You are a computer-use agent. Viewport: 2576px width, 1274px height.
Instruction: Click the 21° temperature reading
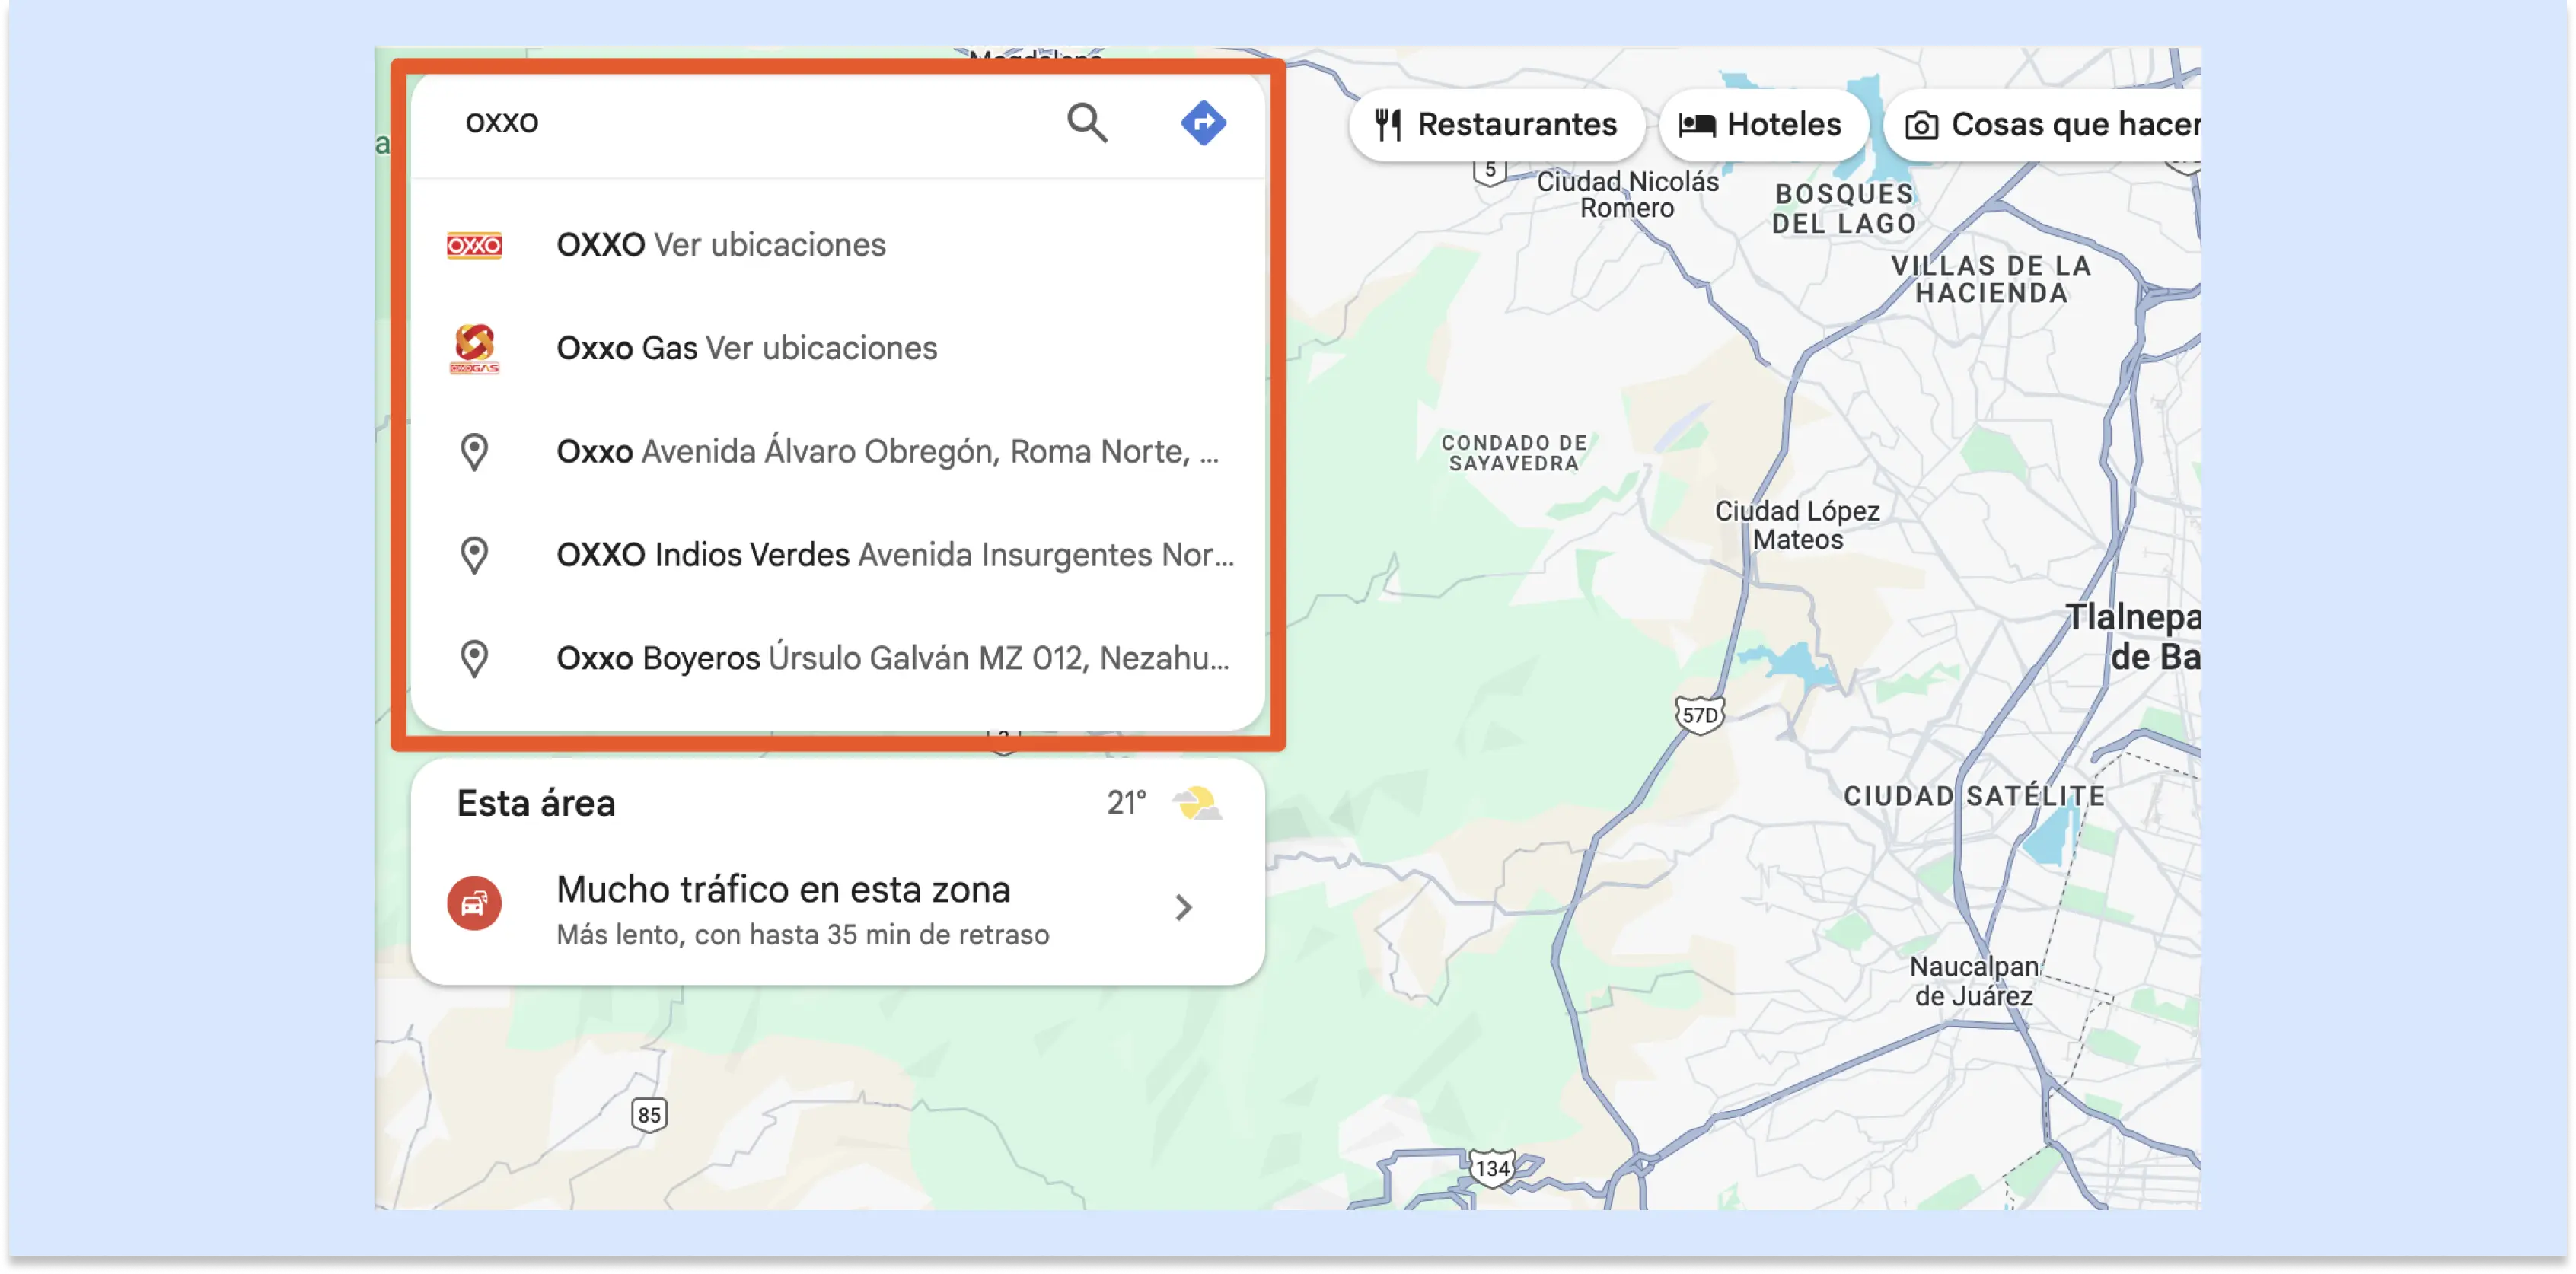[x=1126, y=803]
